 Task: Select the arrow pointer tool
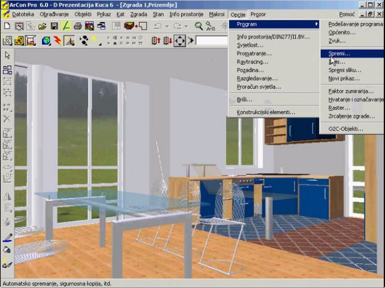point(7,56)
